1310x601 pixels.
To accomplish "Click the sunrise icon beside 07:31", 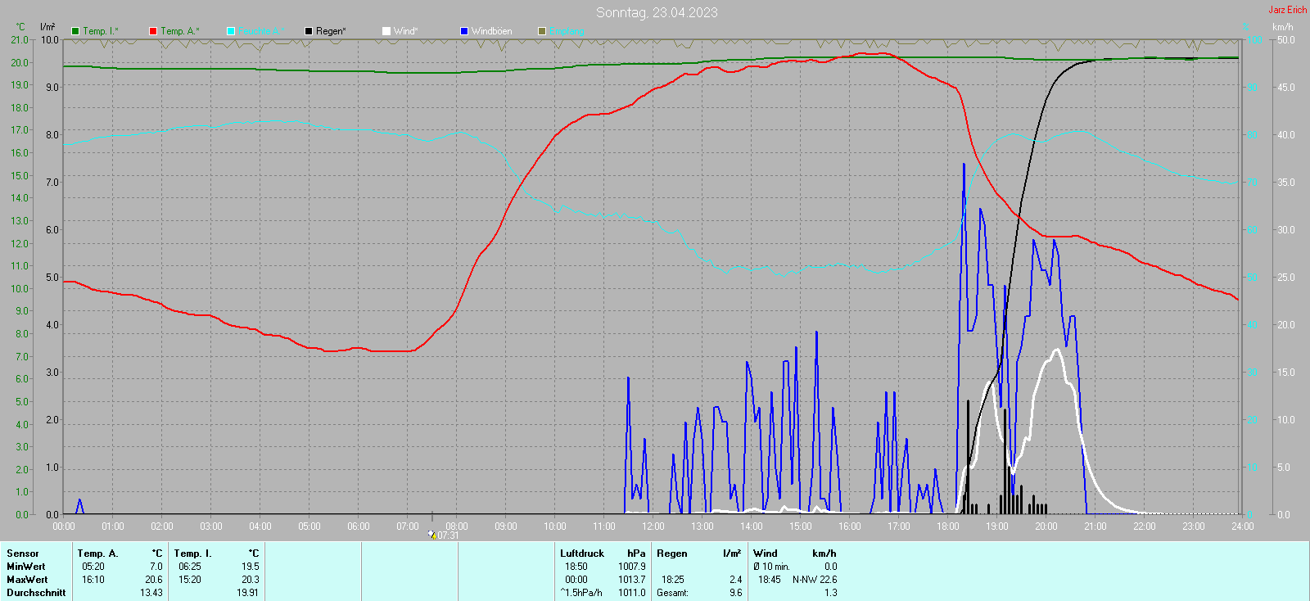I will [x=431, y=535].
